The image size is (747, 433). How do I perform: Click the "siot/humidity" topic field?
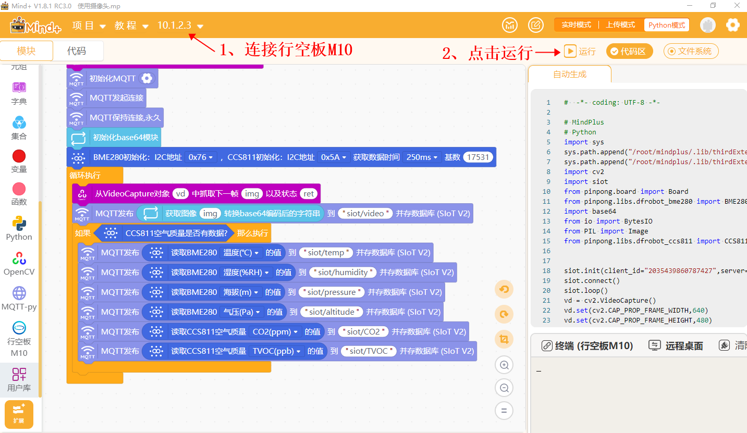pos(342,273)
